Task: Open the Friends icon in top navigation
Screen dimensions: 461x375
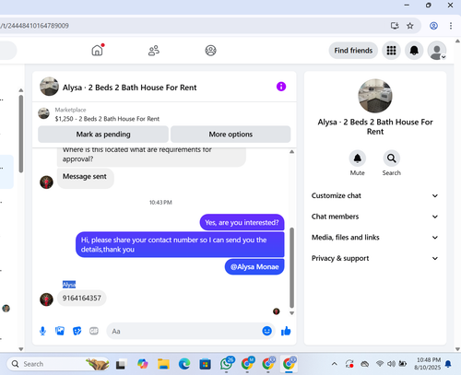Action: [154, 51]
